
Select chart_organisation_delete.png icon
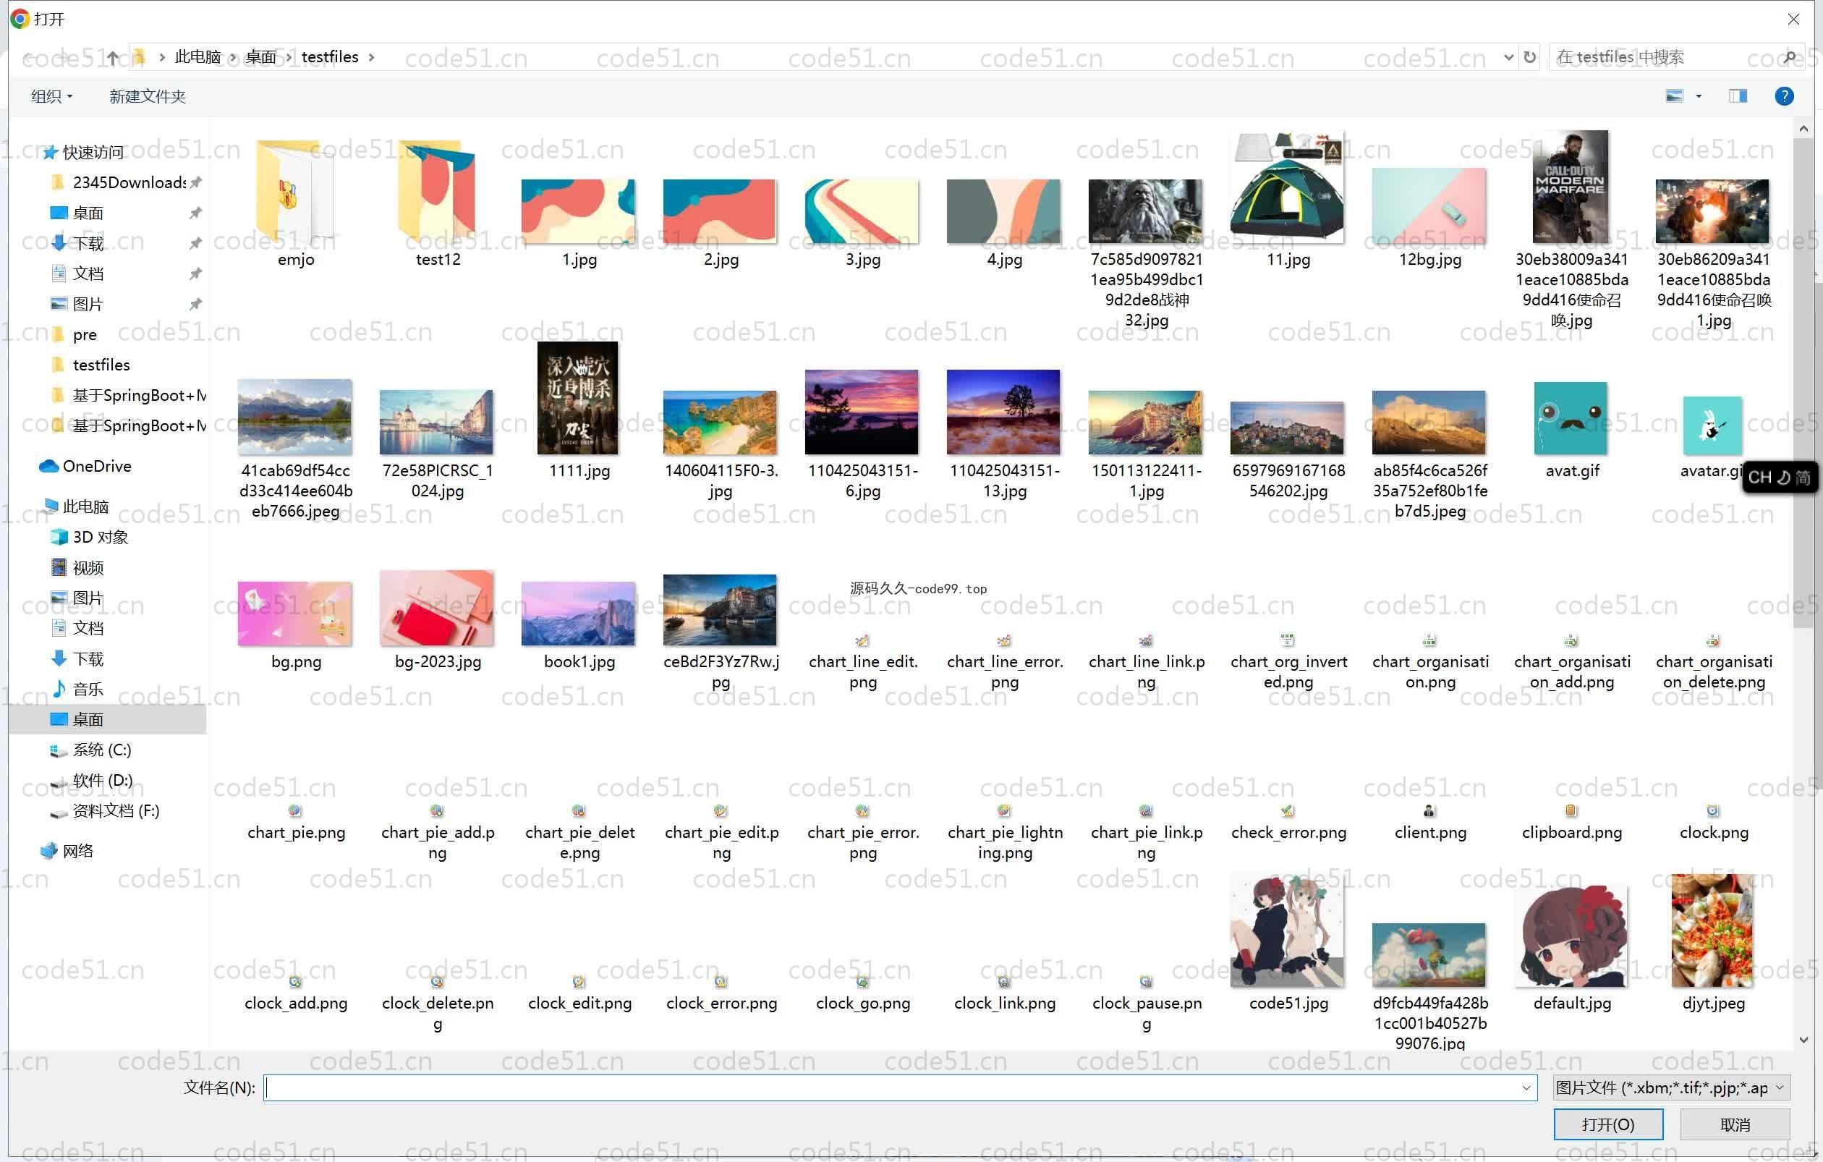[x=1712, y=640]
